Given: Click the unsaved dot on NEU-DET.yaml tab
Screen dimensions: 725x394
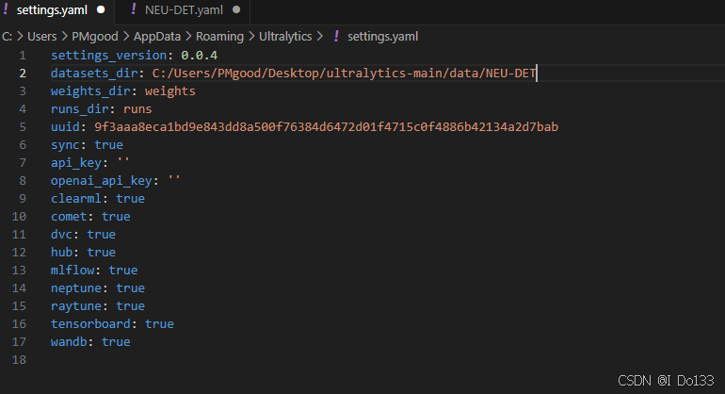Looking at the screenshot, I should tap(236, 9).
